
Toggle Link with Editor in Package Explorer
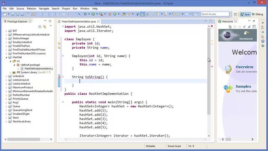[45, 27]
